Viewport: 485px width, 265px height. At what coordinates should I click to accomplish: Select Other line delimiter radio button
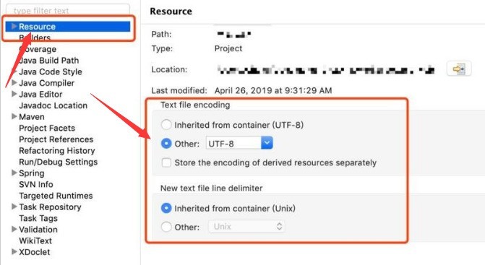tap(166, 227)
